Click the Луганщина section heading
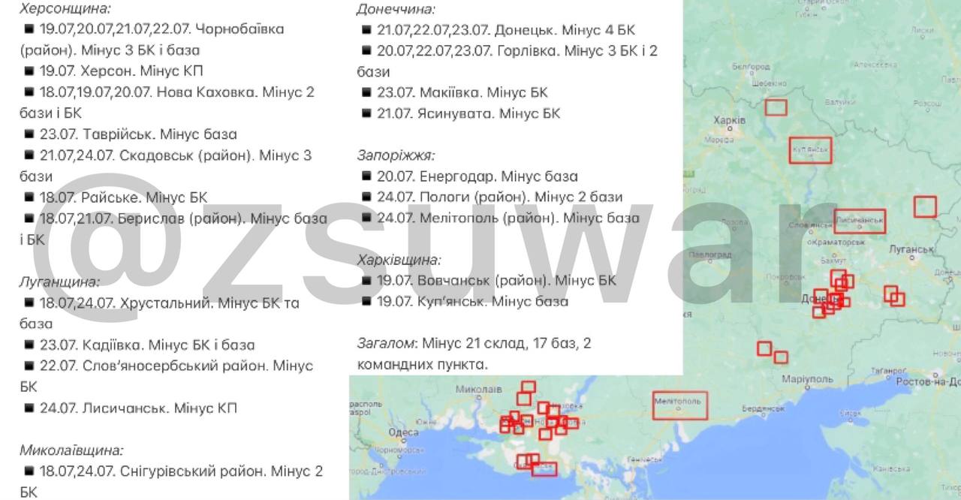Screen dimensions: 961x500 tap(59, 282)
